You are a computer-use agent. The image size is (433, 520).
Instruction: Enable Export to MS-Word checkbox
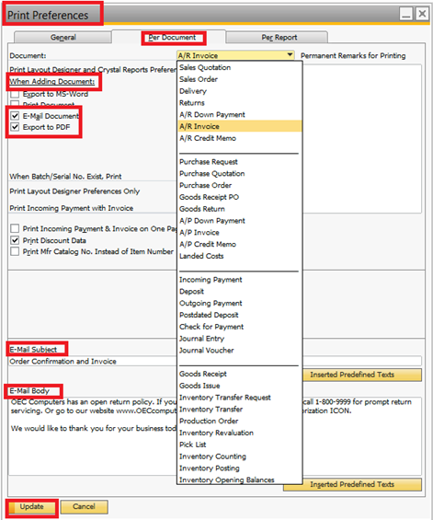pos(15,94)
